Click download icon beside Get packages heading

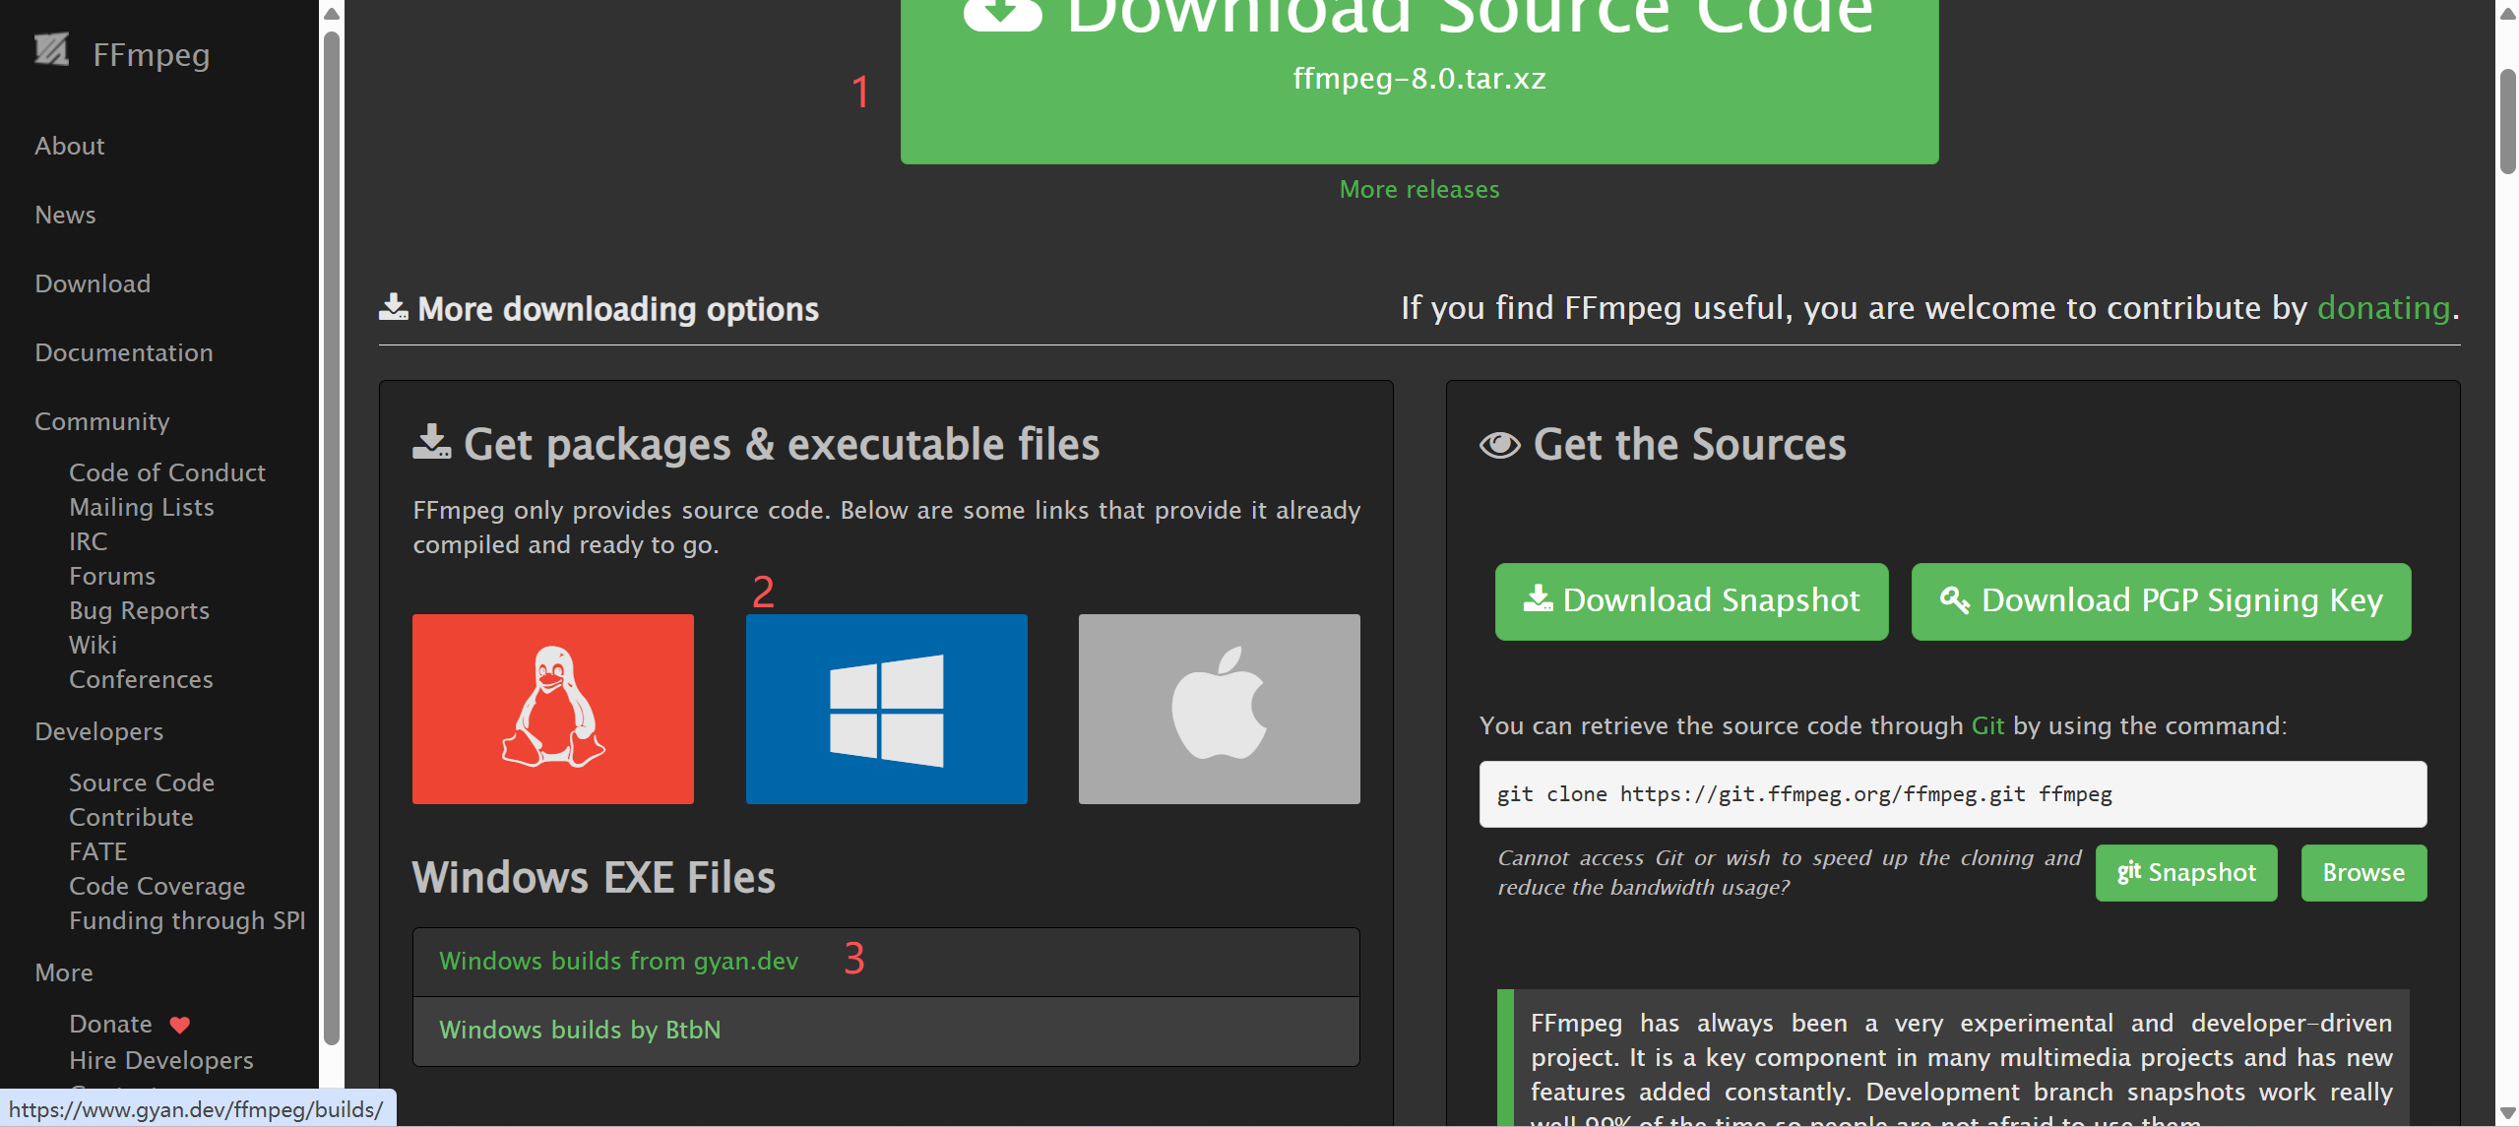[x=431, y=443]
